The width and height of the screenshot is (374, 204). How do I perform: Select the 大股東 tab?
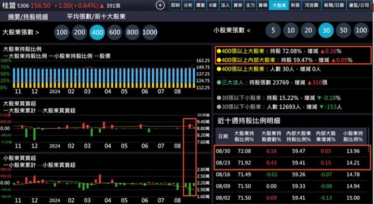point(279,5)
